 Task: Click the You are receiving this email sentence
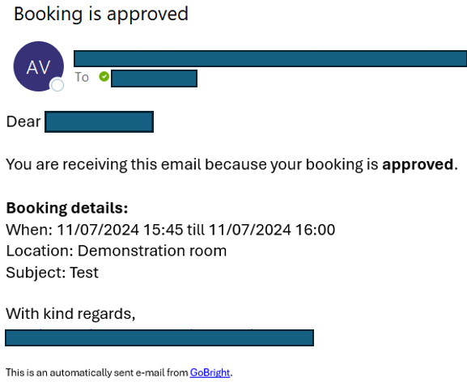click(231, 165)
